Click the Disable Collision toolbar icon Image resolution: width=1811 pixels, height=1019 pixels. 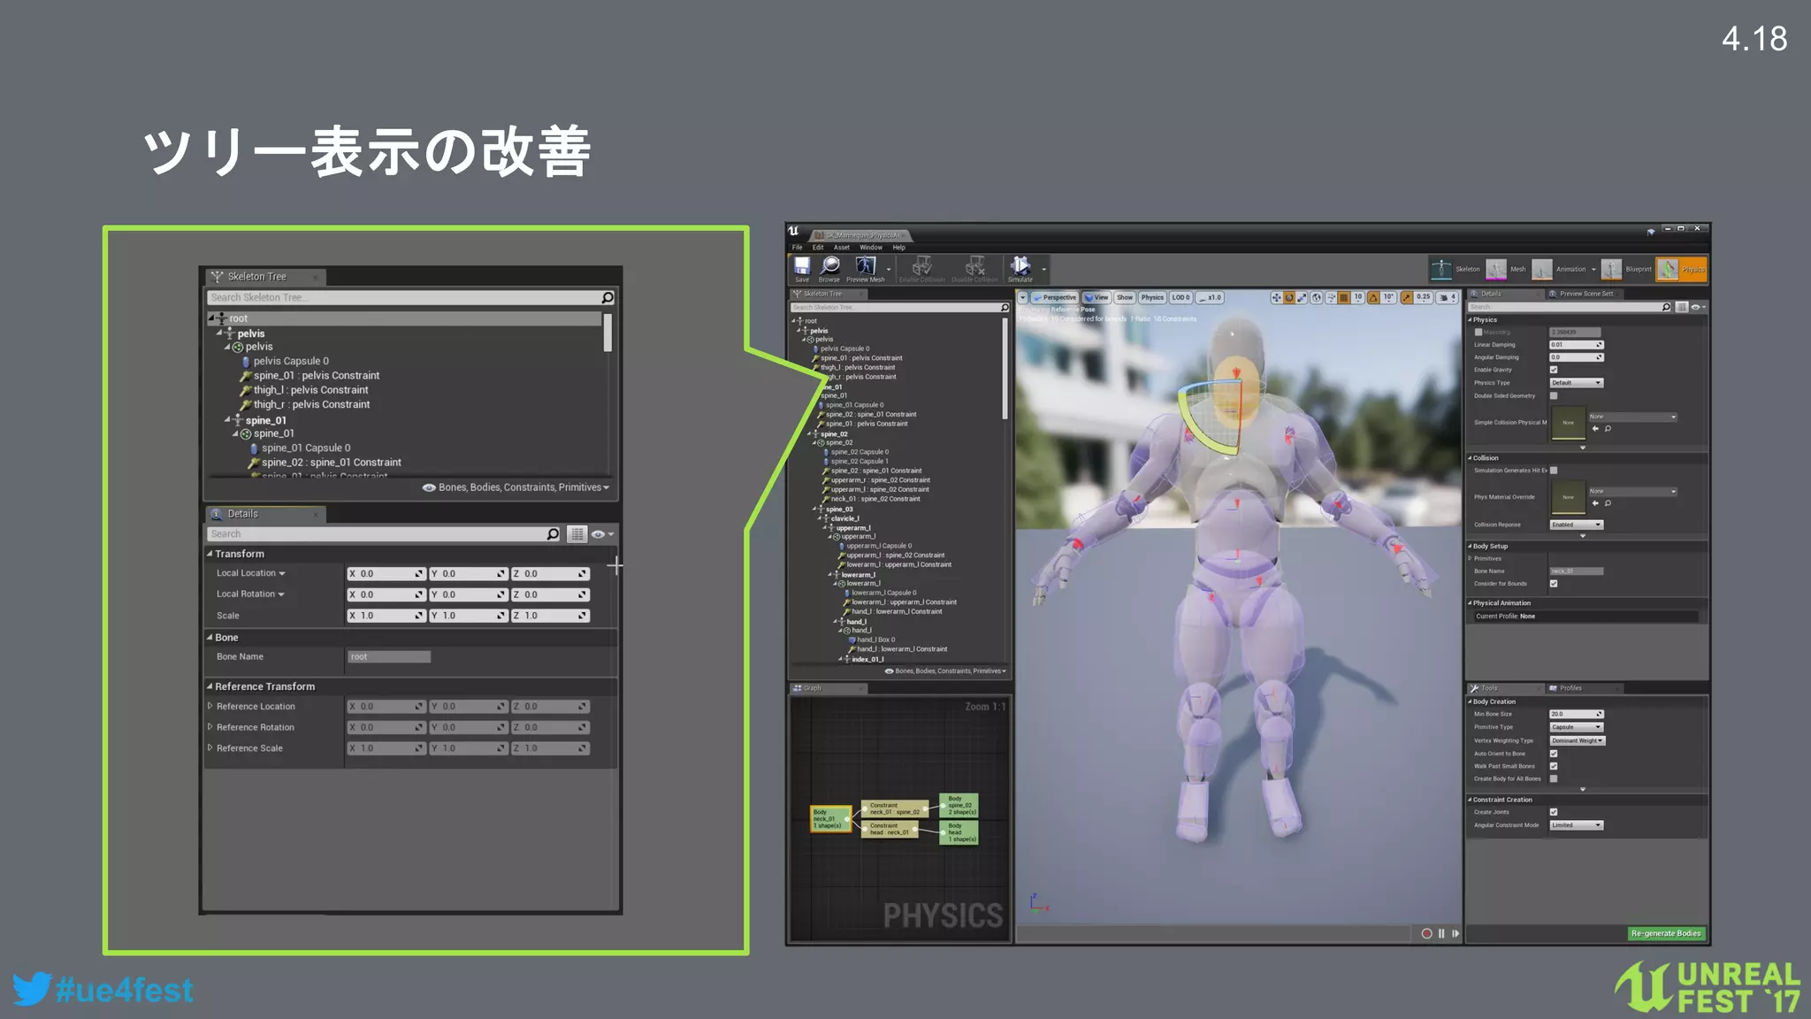974,266
